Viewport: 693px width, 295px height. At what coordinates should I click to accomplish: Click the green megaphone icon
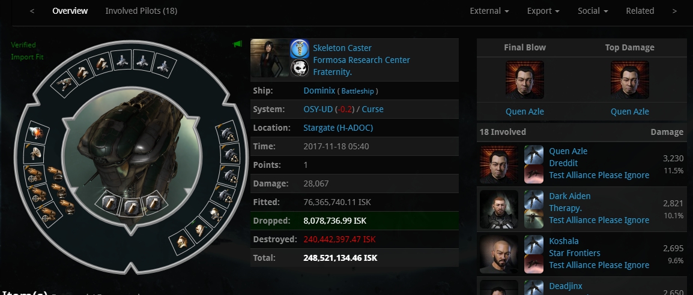pyautogui.click(x=237, y=44)
